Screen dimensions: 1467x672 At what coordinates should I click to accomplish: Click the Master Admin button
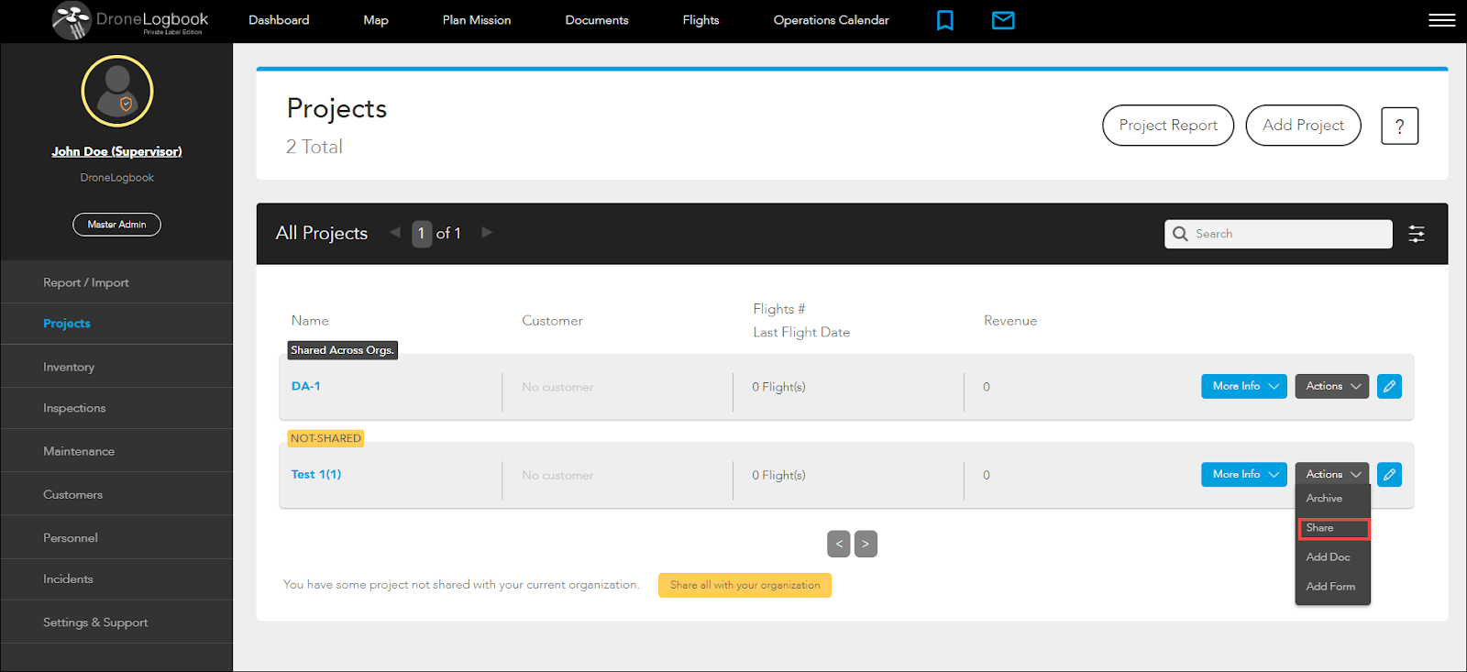point(116,225)
